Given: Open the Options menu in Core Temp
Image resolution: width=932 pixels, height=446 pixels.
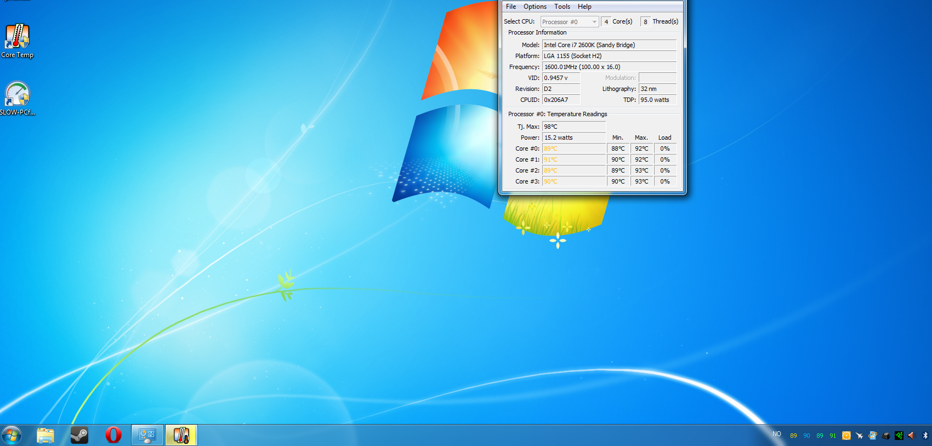Looking at the screenshot, I should [535, 7].
